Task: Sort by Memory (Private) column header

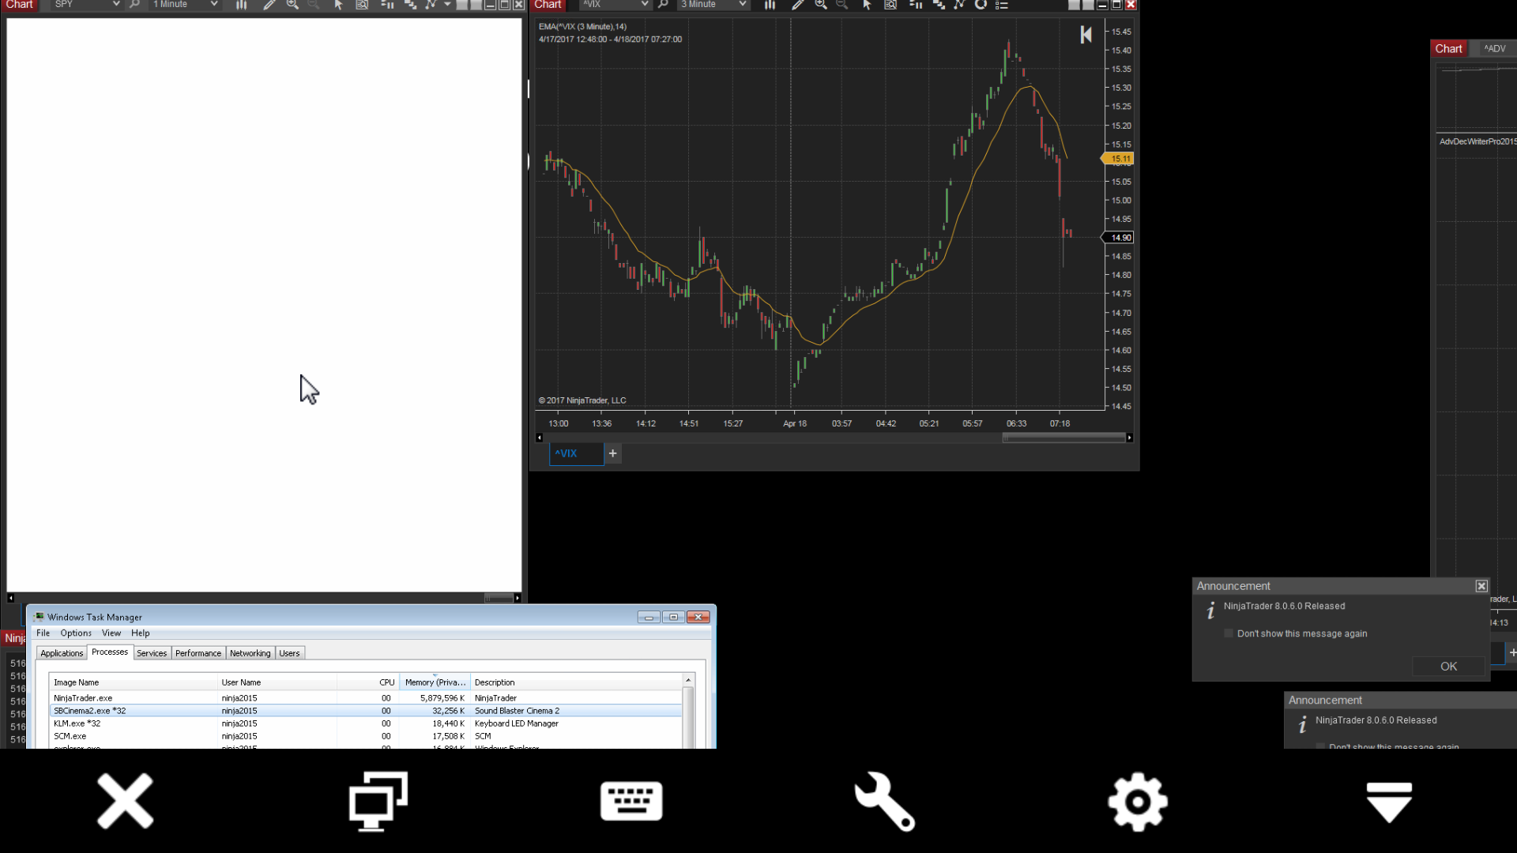Action: tap(435, 682)
